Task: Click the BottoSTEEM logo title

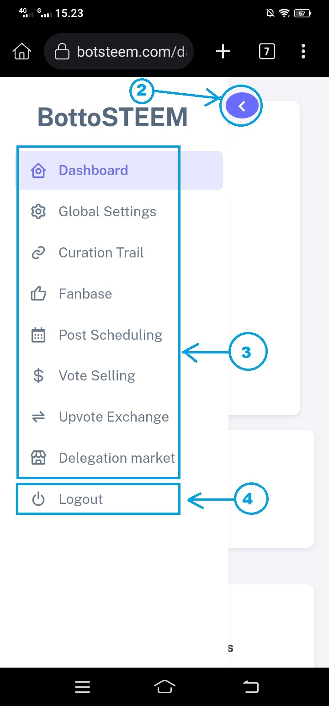Action: click(x=112, y=117)
